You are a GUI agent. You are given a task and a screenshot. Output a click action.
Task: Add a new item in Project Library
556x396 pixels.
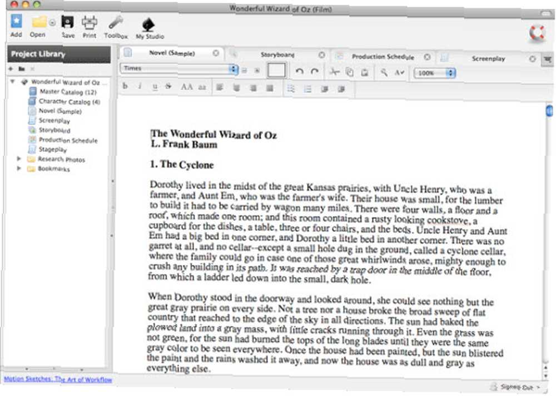[11, 68]
